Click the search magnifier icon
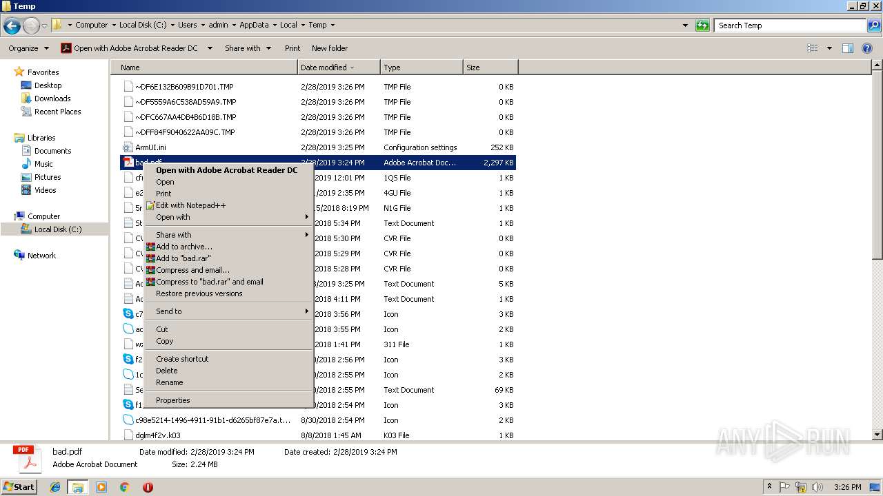 (873, 25)
